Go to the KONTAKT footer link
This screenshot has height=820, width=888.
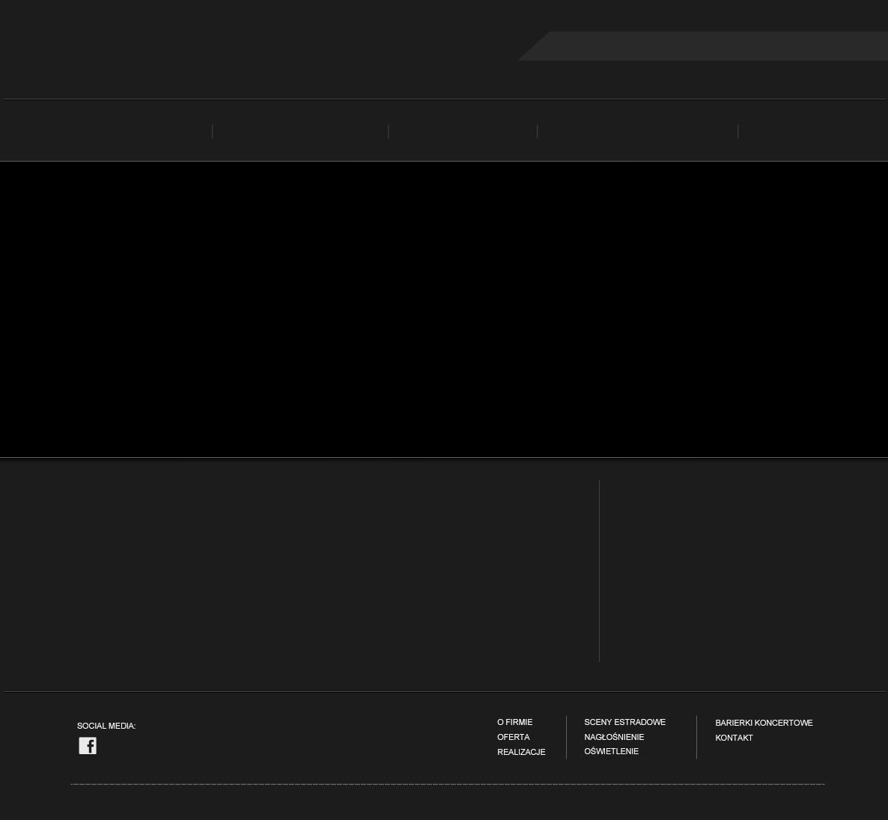(x=734, y=738)
